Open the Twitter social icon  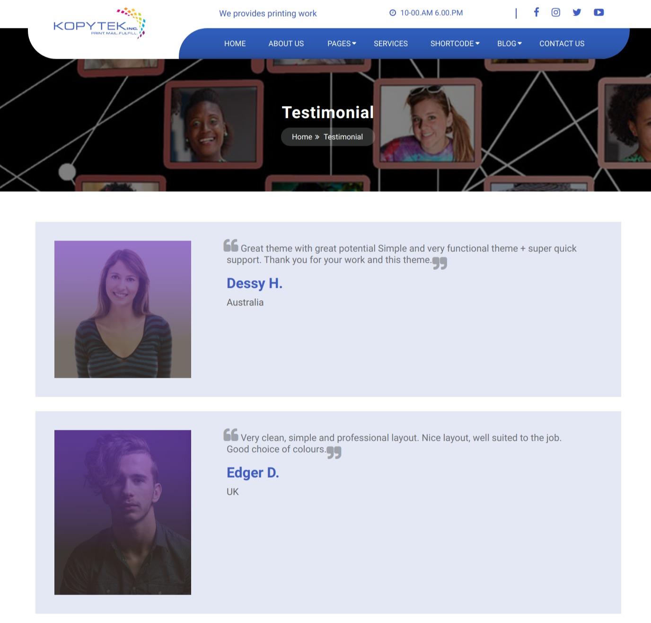[577, 12]
